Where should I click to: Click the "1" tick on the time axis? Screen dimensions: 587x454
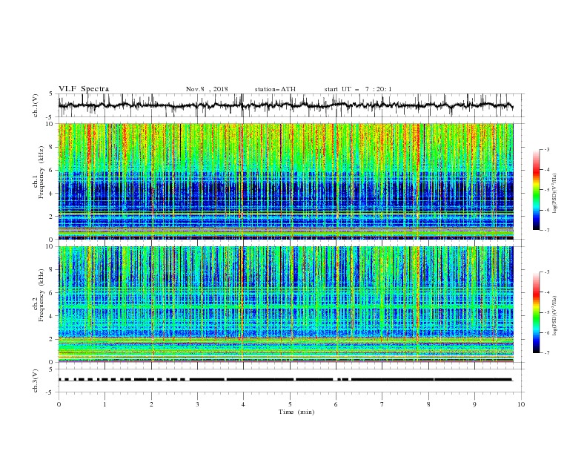pyautogui.click(x=105, y=404)
